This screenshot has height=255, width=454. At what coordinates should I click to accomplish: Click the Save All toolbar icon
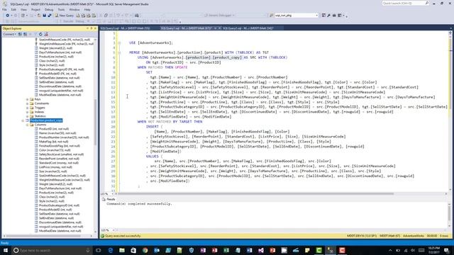point(50,16)
